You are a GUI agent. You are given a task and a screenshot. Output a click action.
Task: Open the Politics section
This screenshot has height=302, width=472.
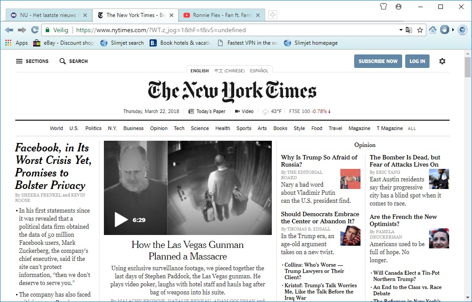[x=93, y=128]
